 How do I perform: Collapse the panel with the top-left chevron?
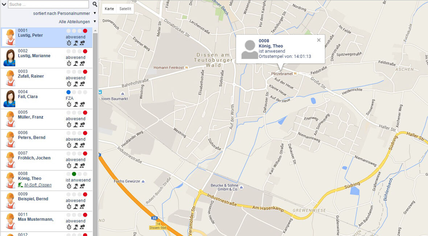pyautogui.click(x=4, y=4)
